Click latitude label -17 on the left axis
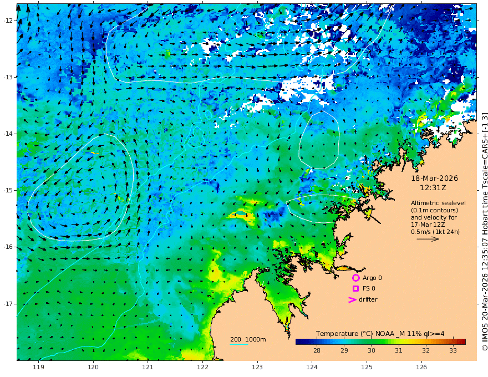This screenshot has width=488, height=377. pyautogui.click(x=8, y=304)
